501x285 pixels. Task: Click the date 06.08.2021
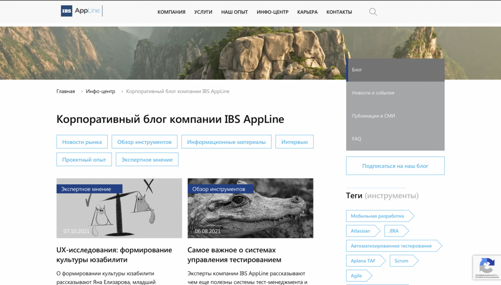(x=208, y=231)
